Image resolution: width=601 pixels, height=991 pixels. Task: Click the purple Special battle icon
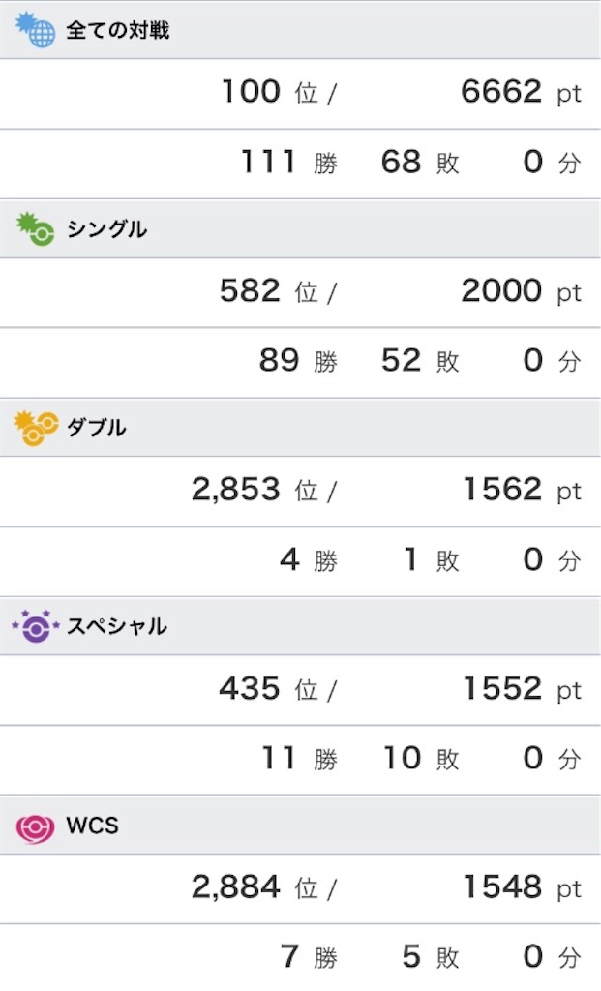(x=36, y=626)
